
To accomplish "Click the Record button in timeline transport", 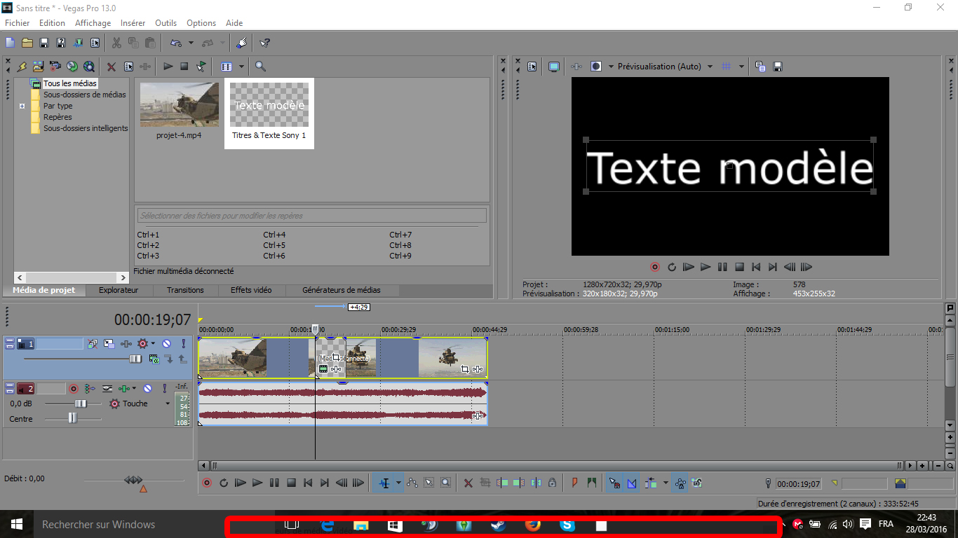I will click(207, 483).
